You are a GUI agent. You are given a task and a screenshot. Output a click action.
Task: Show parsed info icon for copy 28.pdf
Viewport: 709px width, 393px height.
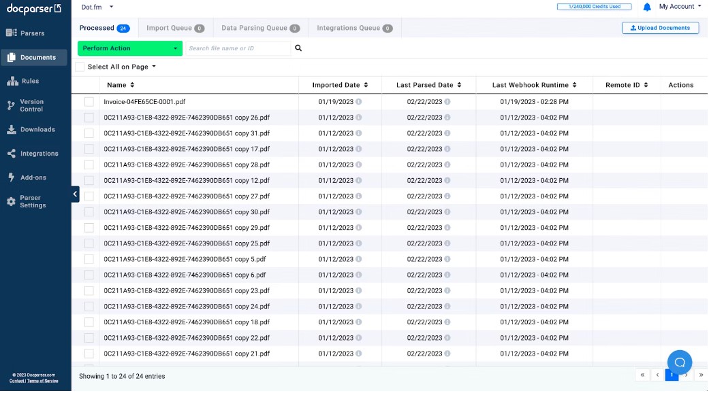447,165
